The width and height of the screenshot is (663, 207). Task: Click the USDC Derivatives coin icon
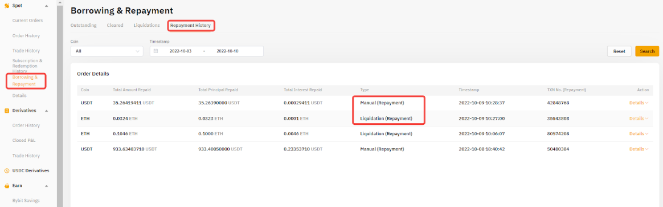[x=7, y=171]
